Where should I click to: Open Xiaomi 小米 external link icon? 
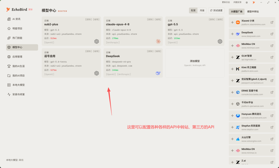[272, 22]
